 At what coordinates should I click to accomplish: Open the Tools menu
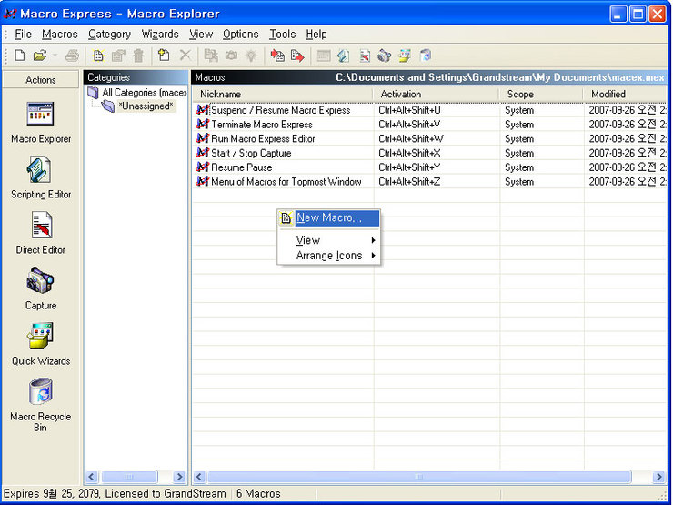pos(282,34)
